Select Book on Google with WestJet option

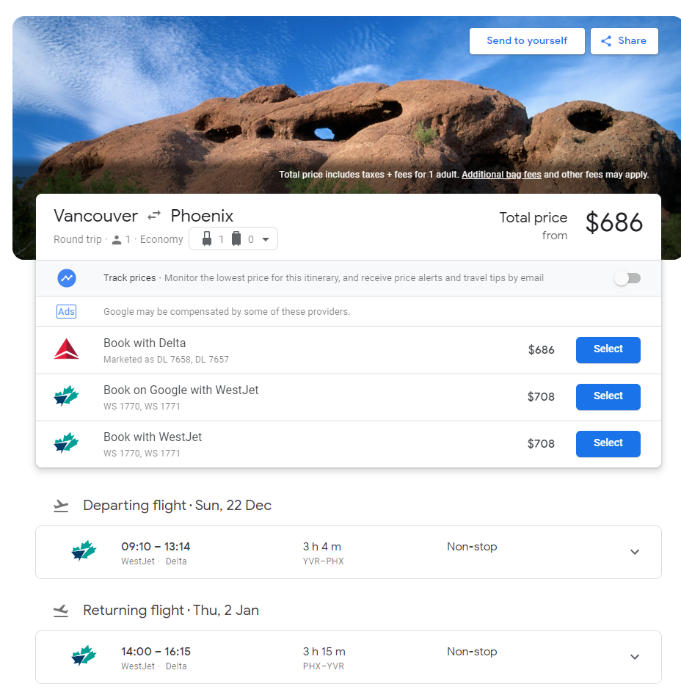(608, 397)
